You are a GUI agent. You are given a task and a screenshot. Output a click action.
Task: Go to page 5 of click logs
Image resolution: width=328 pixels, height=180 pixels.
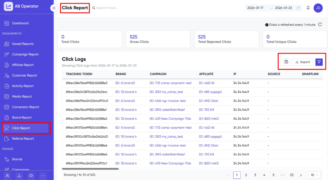click(274, 175)
